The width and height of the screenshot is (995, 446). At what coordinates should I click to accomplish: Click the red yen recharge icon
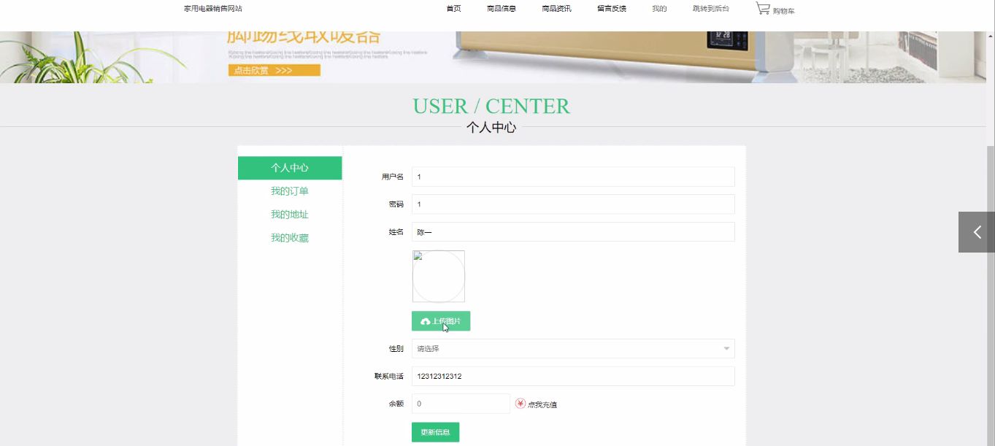(x=520, y=404)
